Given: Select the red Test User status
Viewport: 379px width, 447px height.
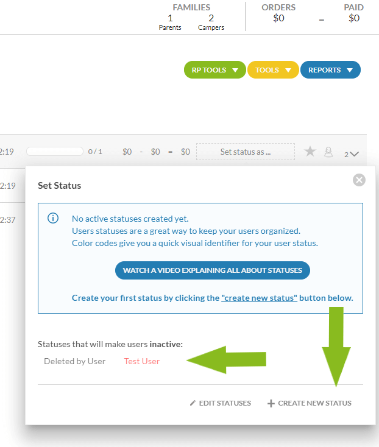Looking at the screenshot, I should pos(141,361).
